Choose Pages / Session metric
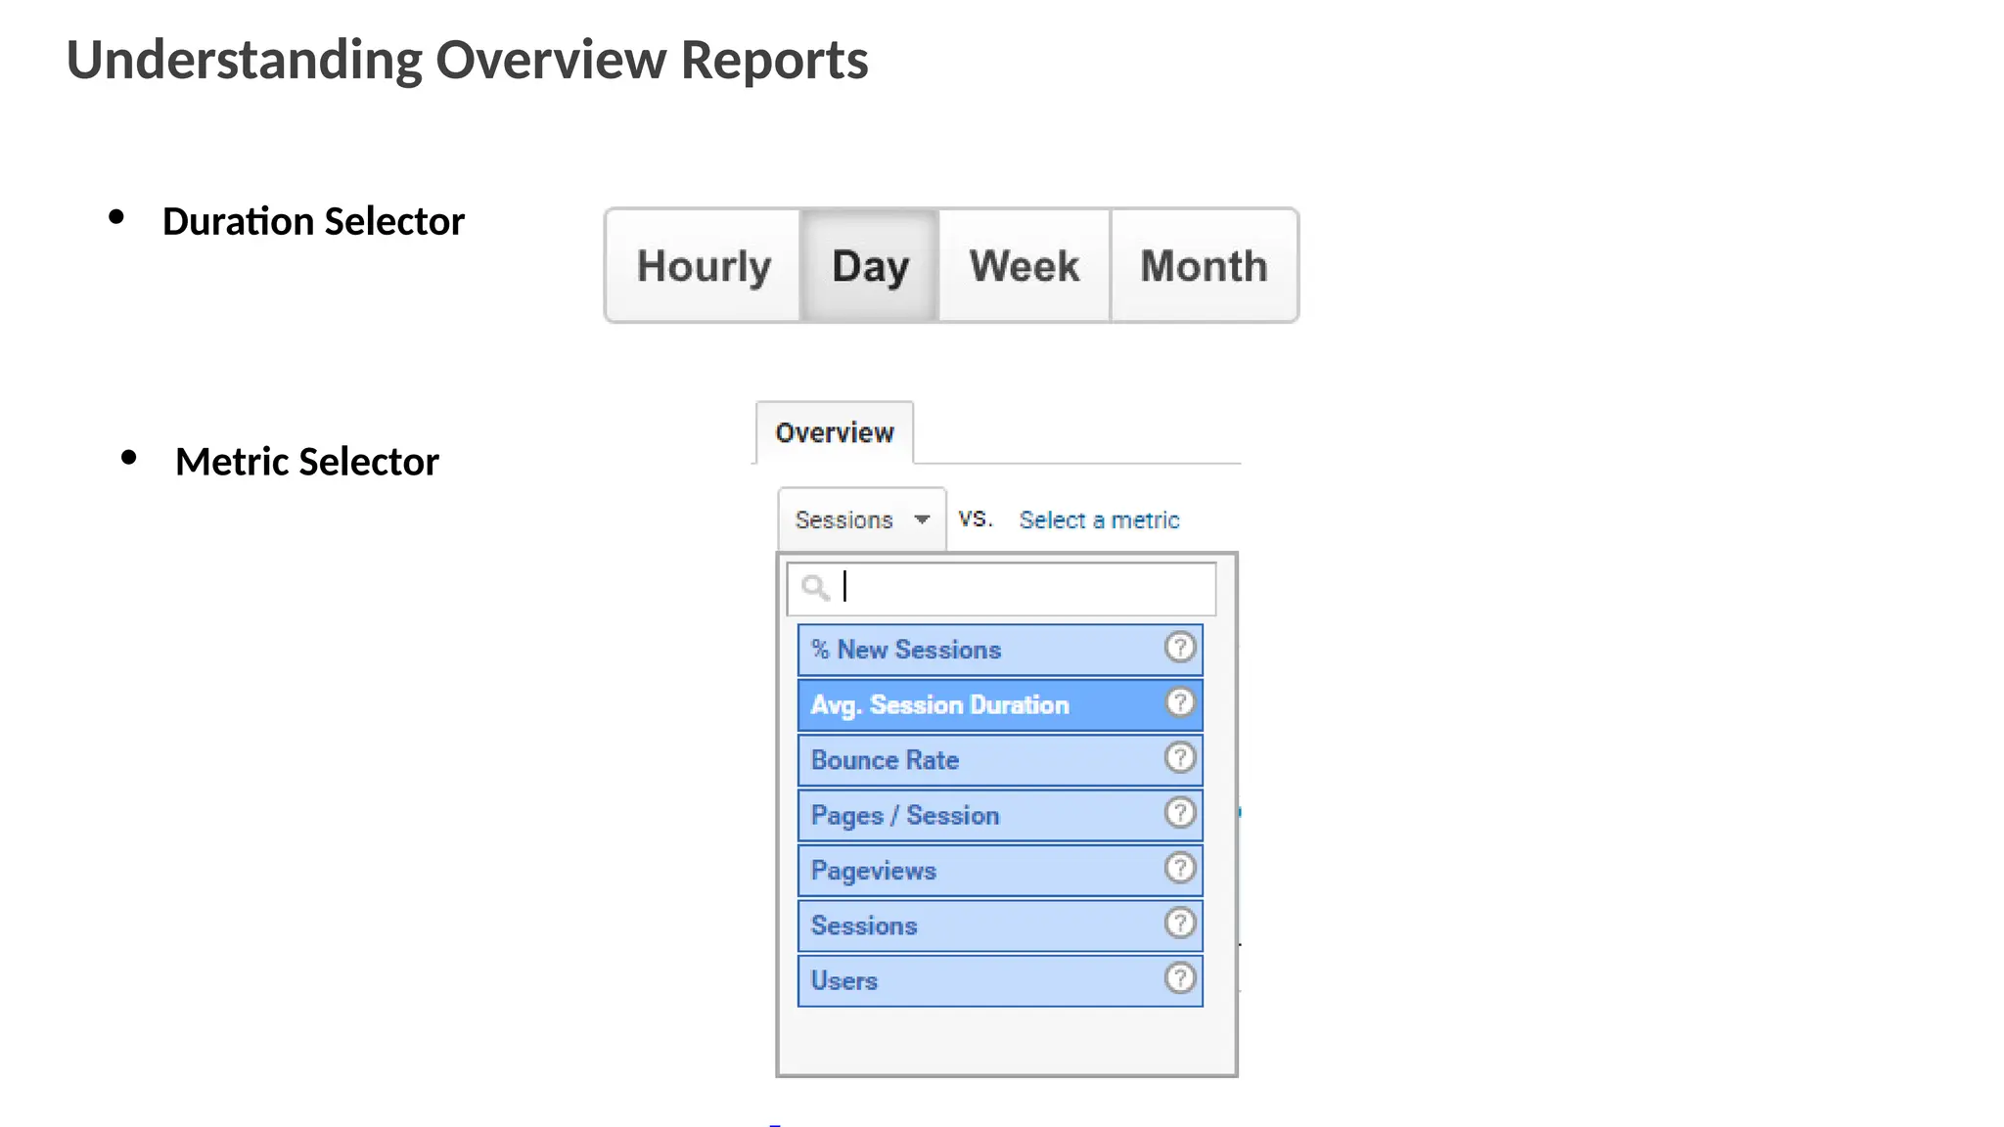The height and width of the screenshot is (1127, 2004). coord(1000,815)
